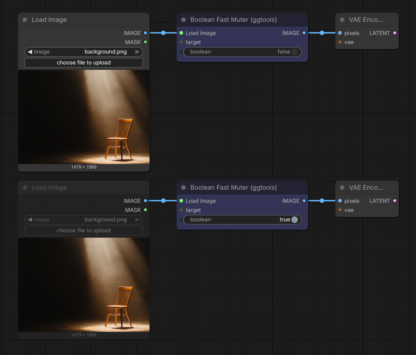Collapse top Boolean Fast Muter node
This screenshot has width=416, height=355.
click(183, 20)
